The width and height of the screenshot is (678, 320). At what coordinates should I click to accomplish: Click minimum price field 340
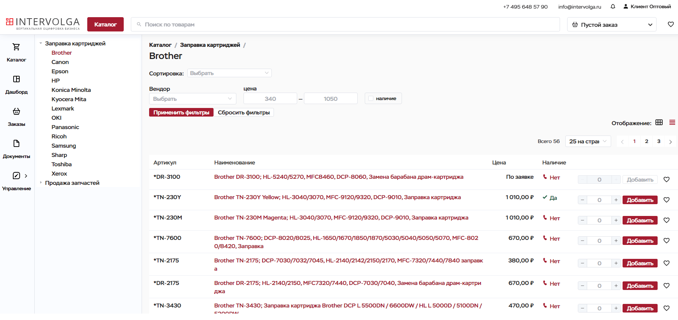coord(270,99)
